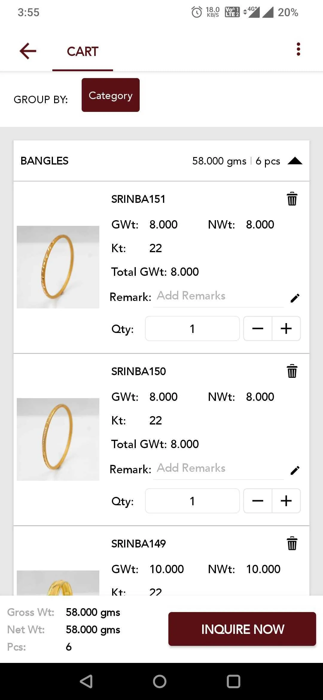Open SRINBA151 bangle thumbnail
This screenshot has height=700, width=323.
tap(58, 267)
